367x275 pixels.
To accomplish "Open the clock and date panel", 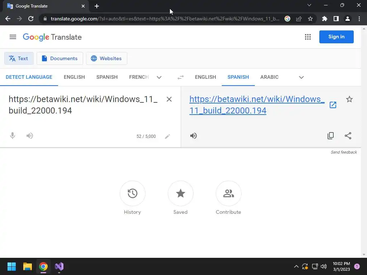I will [341, 266].
